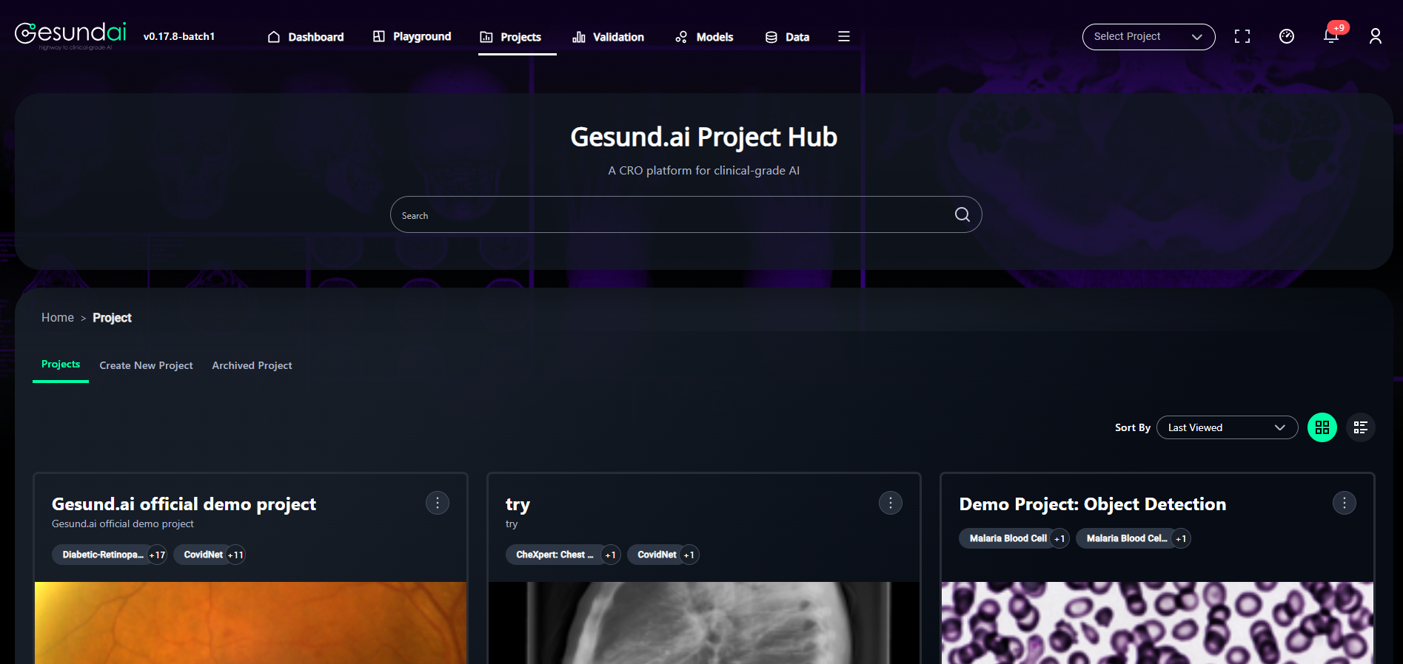
Task: Select the Projects nav item
Action: [510, 37]
